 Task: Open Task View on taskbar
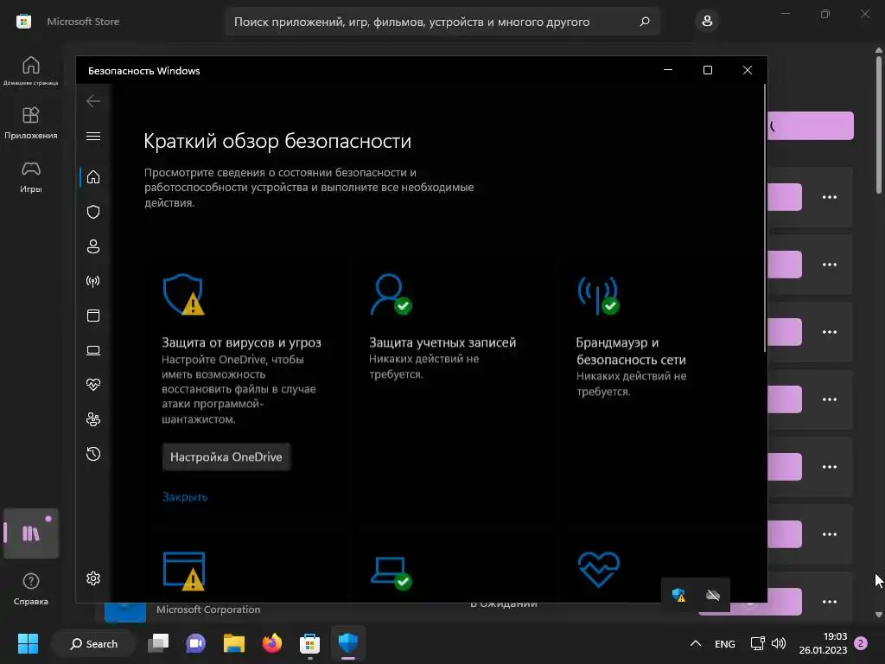pyautogui.click(x=158, y=643)
